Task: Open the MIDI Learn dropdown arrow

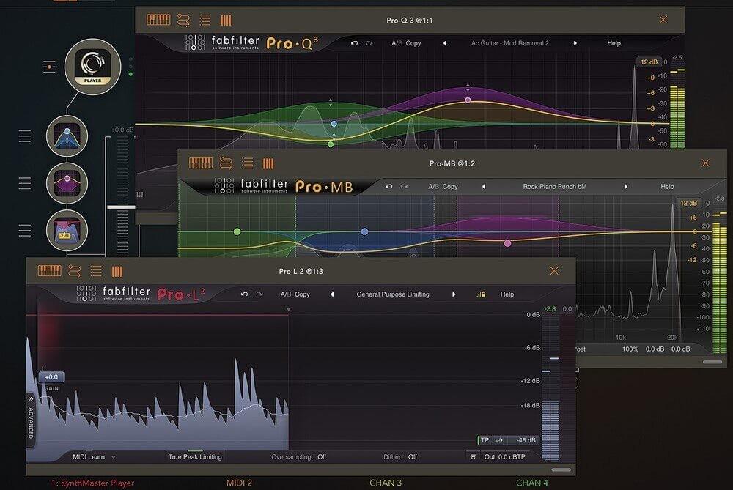Action: [114, 457]
